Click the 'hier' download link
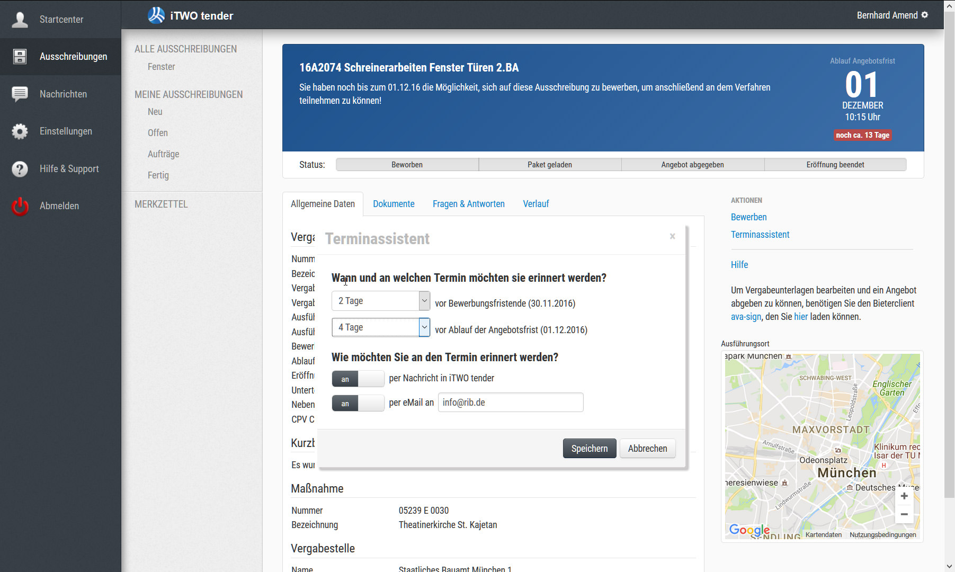 coord(801,317)
